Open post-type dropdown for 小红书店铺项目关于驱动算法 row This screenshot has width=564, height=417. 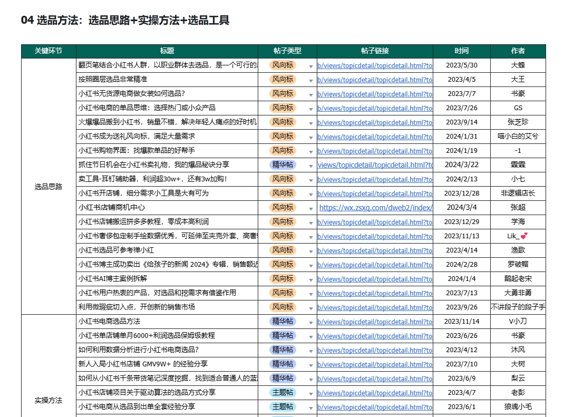[x=311, y=394]
